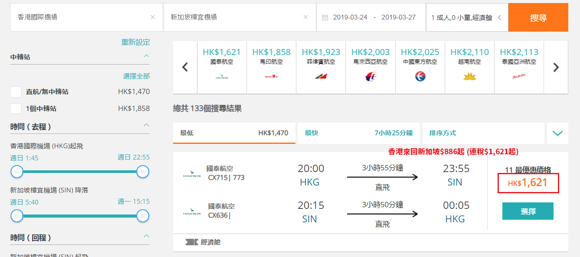Click the orange 搜尋 search button

pyautogui.click(x=538, y=18)
